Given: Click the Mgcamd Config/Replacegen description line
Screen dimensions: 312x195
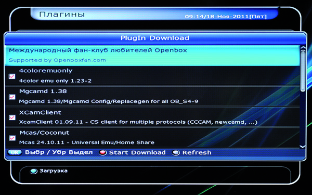Looking at the screenshot, I should 109,101.
